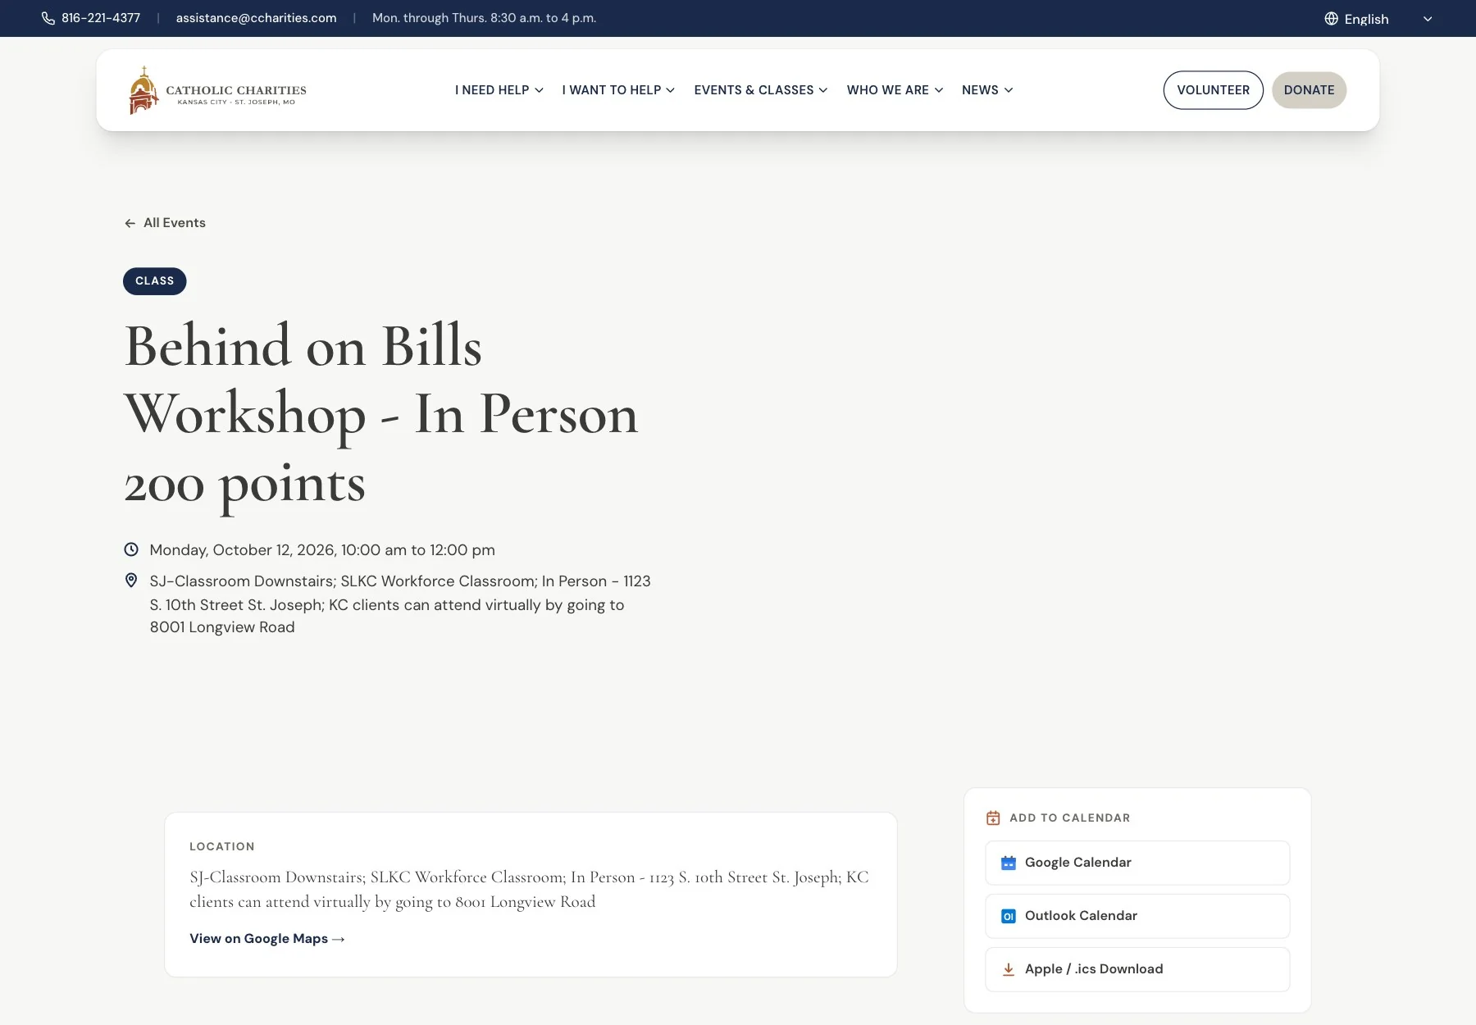
Task: Click the Google Calendar icon
Action: (1009, 863)
